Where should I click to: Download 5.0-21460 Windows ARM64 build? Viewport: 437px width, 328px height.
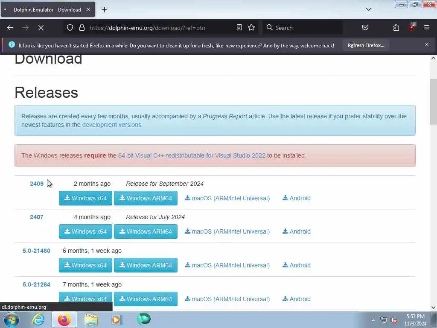146,265
